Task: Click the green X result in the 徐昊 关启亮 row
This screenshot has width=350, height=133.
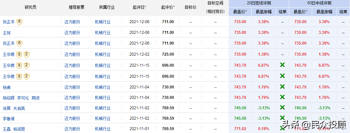Action: [282, 107]
